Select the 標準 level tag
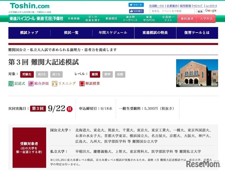Viewport: 225px width, 172px height. click(x=108, y=74)
